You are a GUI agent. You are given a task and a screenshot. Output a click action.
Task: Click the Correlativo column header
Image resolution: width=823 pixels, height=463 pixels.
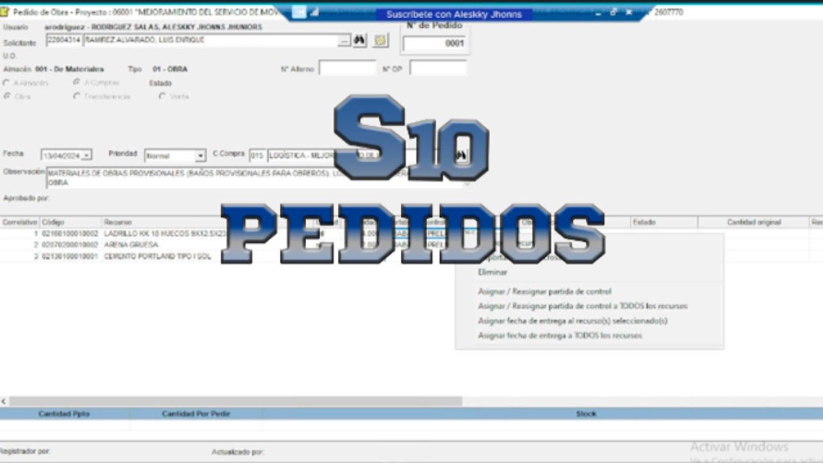pyautogui.click(x=19, y=222)
